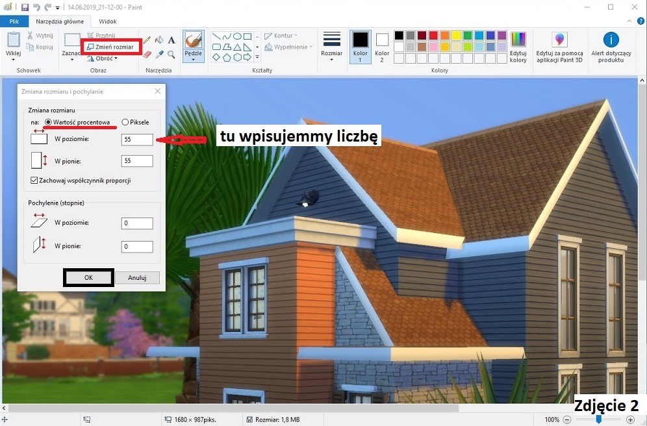Activate the rectangular selection icon above Zaznacz

72,40
